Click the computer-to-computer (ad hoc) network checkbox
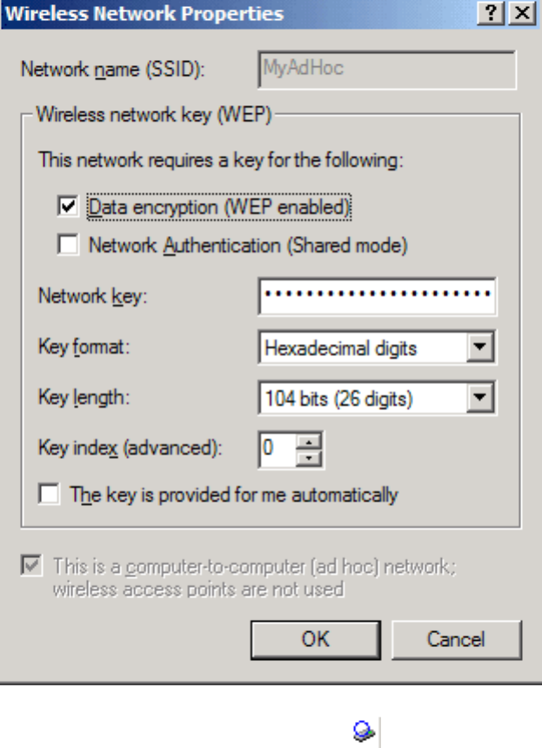This screenshot has height=748, width=542. [x=32, y=566]
